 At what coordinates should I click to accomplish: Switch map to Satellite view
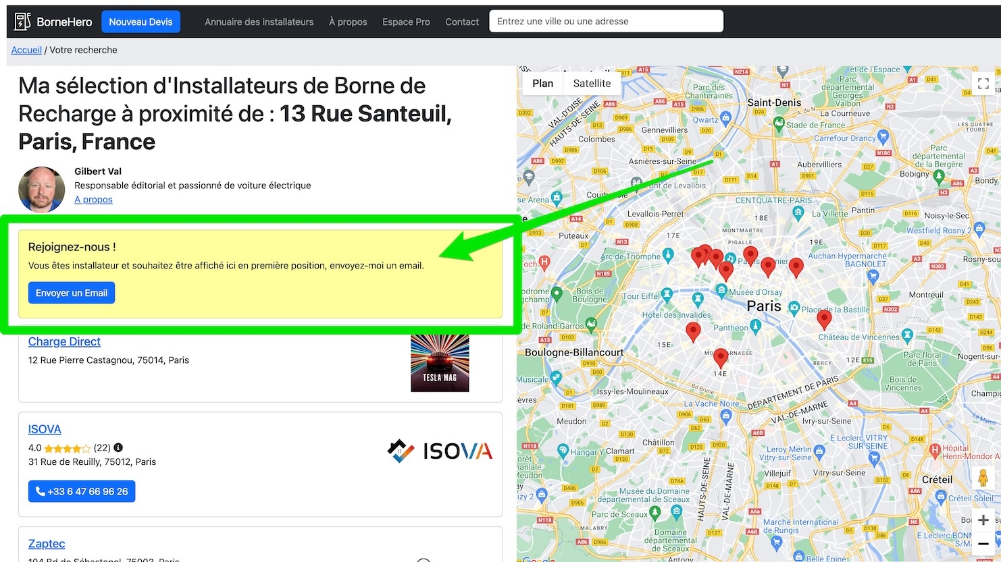click(x=592, y=84)
